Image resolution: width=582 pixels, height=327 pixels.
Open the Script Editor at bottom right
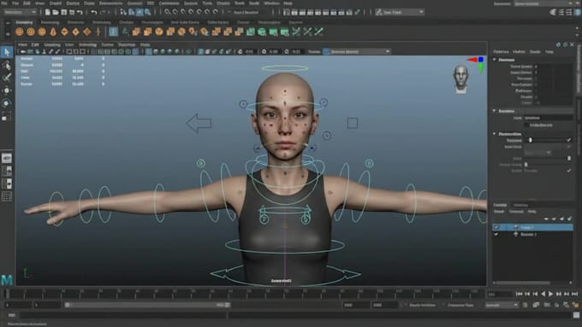(576, 315)
